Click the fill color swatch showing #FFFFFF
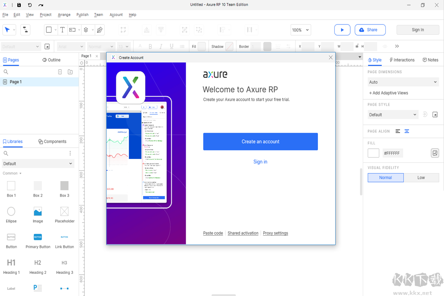Viewport: 444px width, 296px height. (x=373, y=153)
